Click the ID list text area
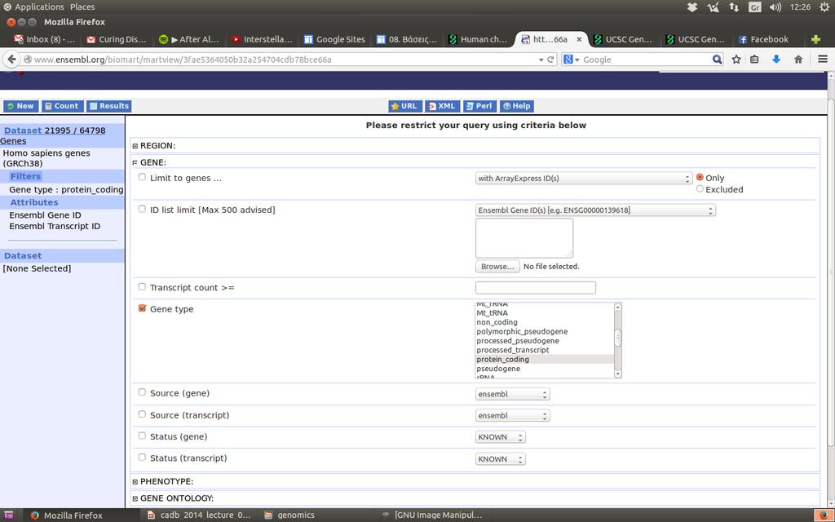Viewport: 835px width, 522px height. tap(524, 238)
